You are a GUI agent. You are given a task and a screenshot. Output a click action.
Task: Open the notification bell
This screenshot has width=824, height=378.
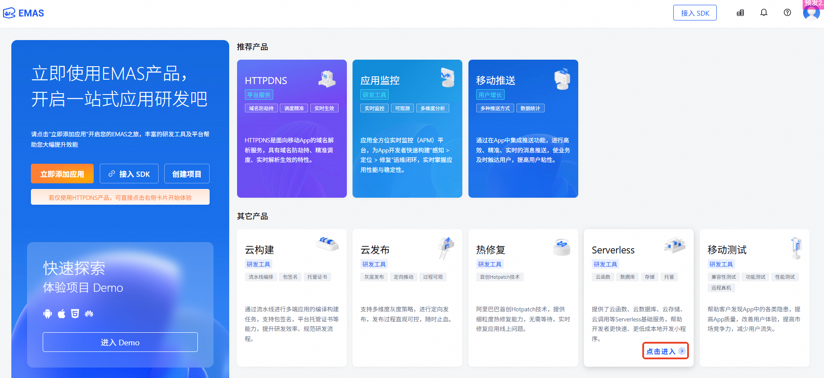click(764, 13)
